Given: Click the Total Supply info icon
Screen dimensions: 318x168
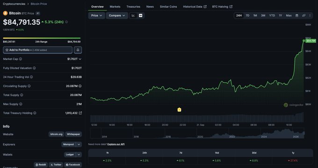Looking at the screenshot, I should tap(22, 95).
